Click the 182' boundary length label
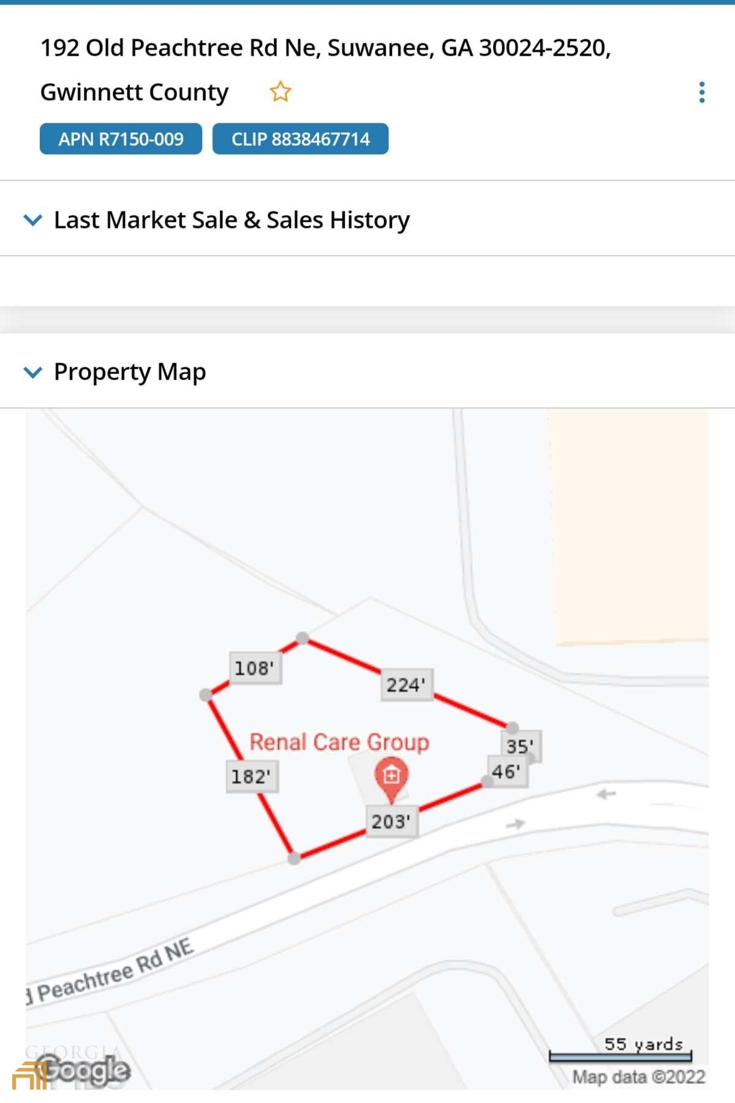This screenshot has height=1103, width=735. tap(251, 776)
